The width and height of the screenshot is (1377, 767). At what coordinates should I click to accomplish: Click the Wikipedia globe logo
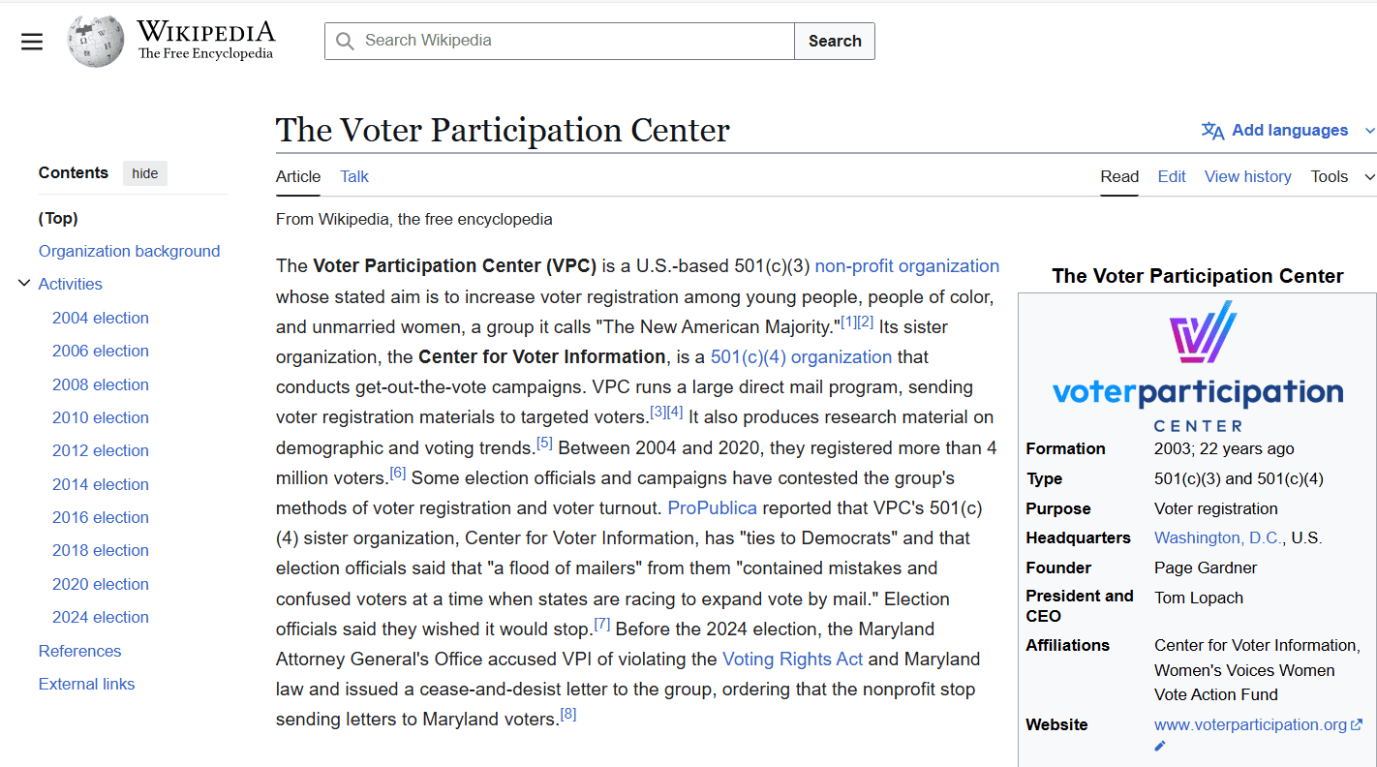(x=96, y=42)
